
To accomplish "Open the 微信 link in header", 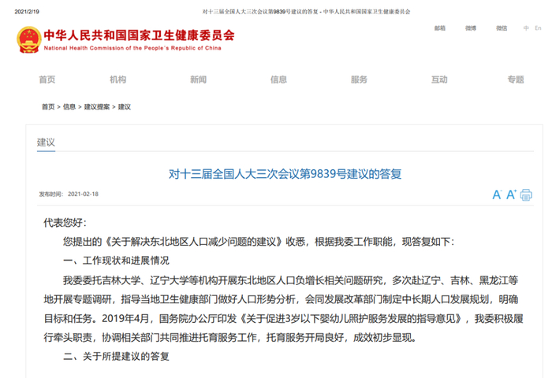I will click(x=502, y=28).
